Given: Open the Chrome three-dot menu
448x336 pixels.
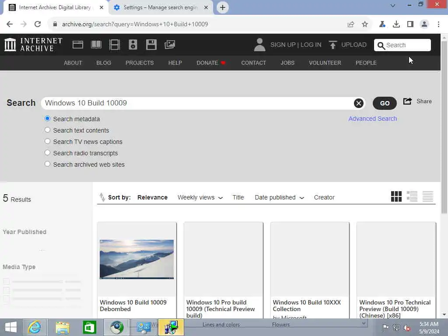Looking at the screenshot, I should tap(438, 24).
